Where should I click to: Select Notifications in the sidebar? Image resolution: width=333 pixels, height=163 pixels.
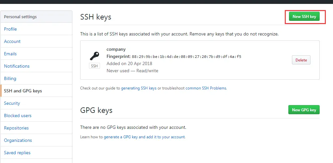pos(17,66)
